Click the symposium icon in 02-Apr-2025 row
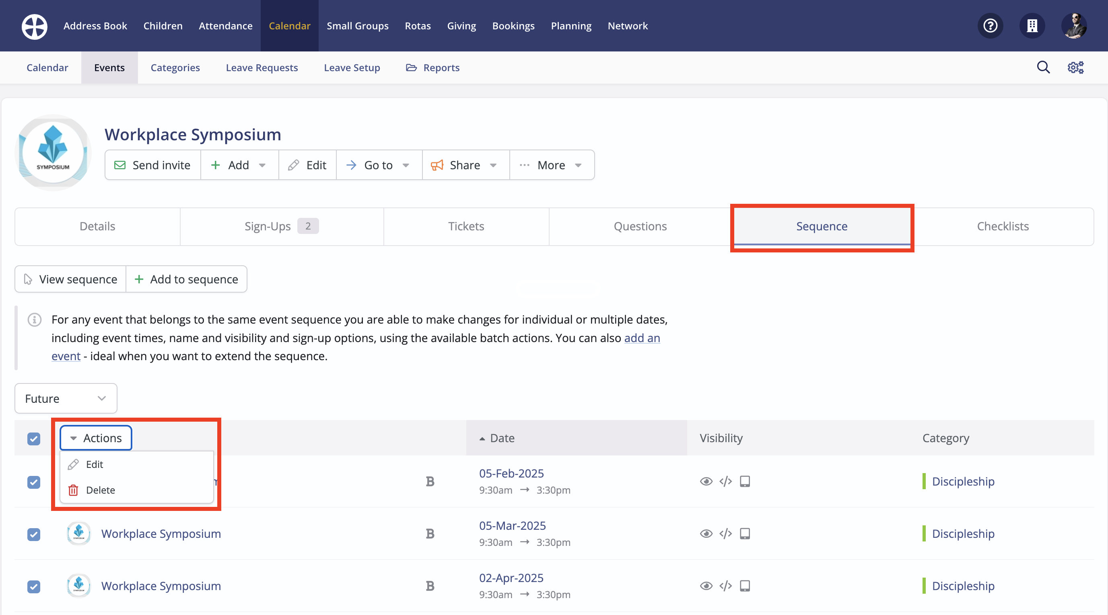 point(79,586)
